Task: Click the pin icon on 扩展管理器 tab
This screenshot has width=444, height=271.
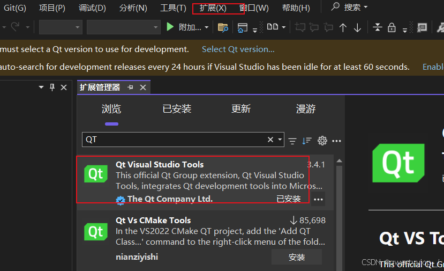Action: pos(130,87)
